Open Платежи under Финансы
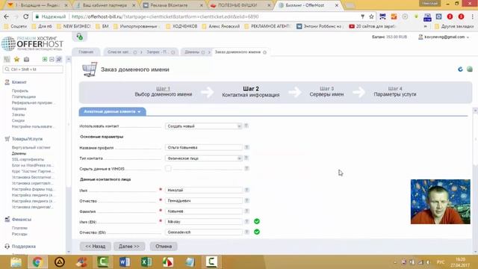Image resolution: width=478 pixels, height=269 pixels. click(19, 228)
